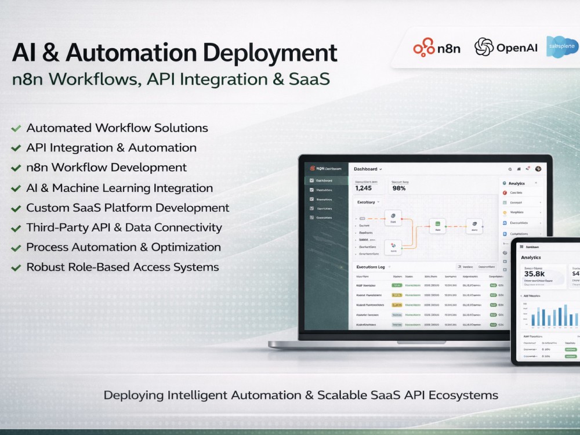The image size is (580, 435).
Task: Click the 35.8K card on tablet Analytics
Action: point(543,276)
